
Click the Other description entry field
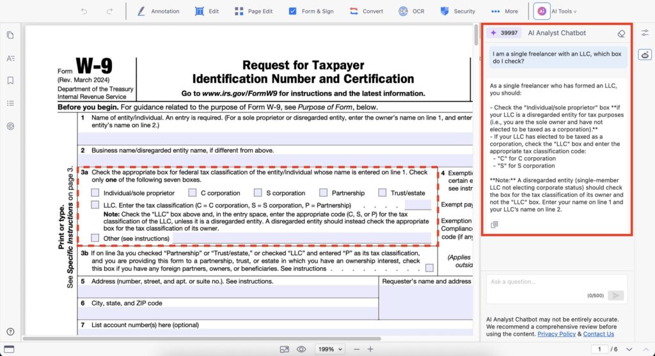[302, 238]
